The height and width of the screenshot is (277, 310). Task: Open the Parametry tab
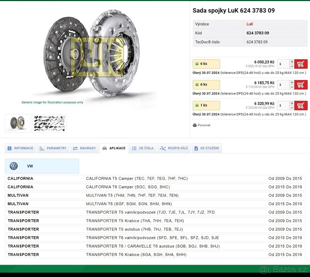point(53,148)
